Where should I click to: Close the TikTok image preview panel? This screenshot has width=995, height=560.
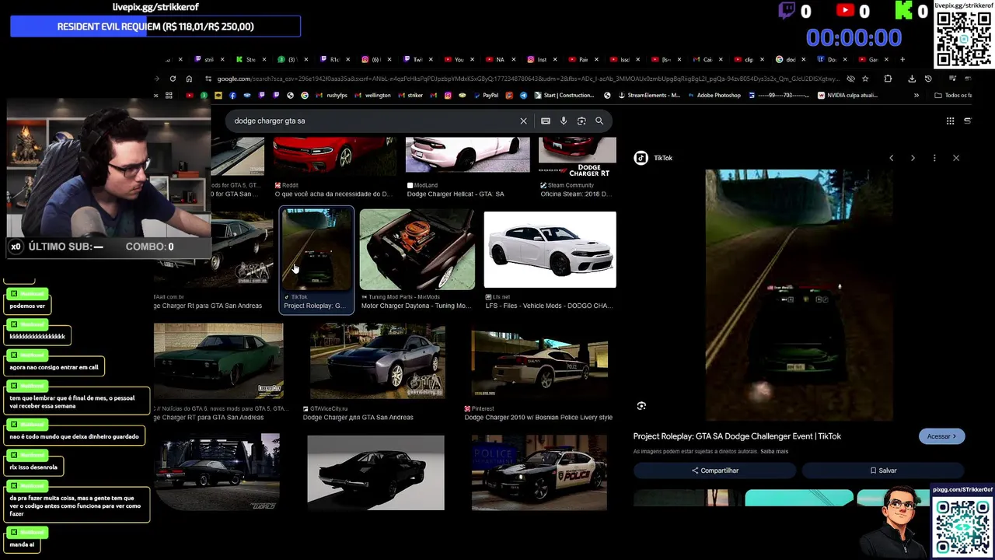coord(956,158)
